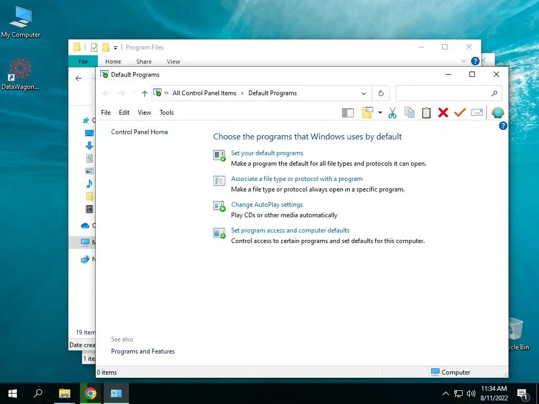The image size is (539, 404).
Task: Click the forward arrow in Default Programs
Action: tap(121, 93)
